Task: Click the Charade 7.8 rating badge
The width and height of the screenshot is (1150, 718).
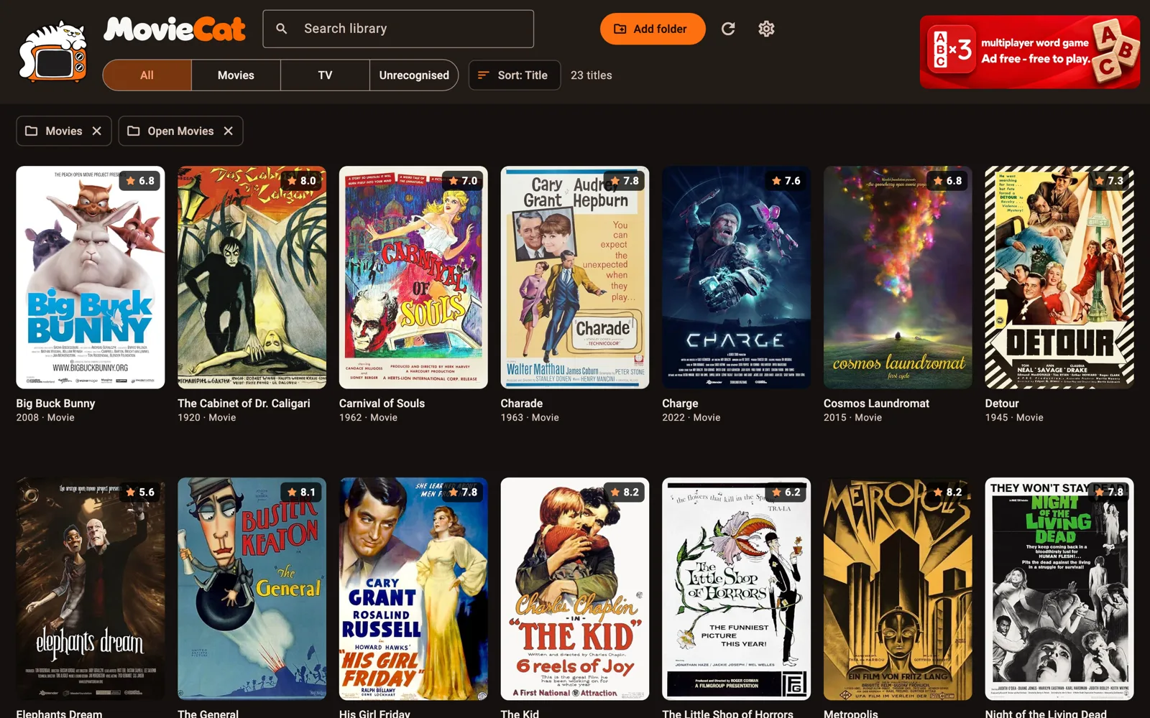Action: tap(625, 181)
